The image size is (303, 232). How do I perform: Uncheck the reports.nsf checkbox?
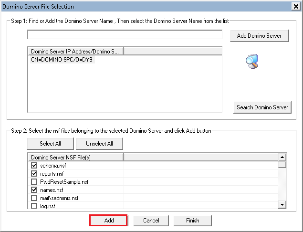(x=34, y=174)
